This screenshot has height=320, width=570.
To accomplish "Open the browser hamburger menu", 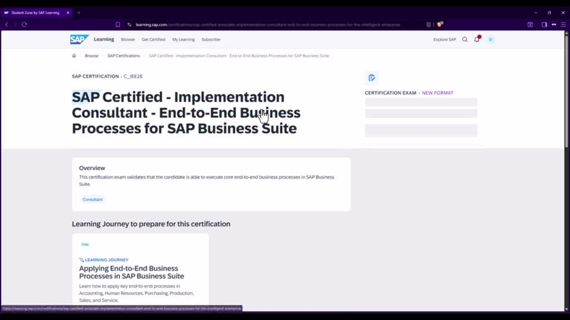I will (x=563, y=25).
